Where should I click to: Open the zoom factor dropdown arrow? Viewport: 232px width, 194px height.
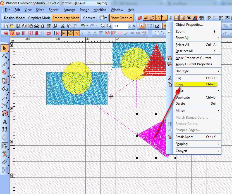pyautogui.click(x=130, y=26)
